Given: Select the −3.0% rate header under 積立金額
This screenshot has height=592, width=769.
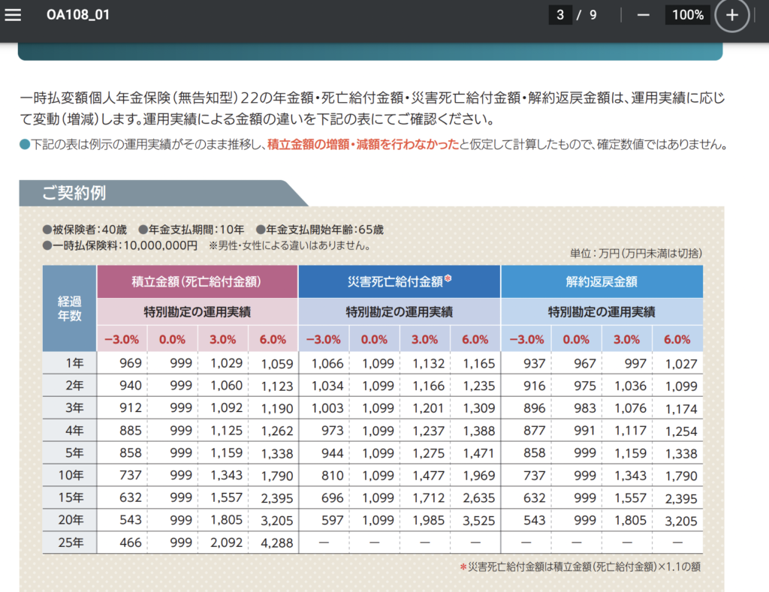Looking at the screenshot, I should point(122,338).
